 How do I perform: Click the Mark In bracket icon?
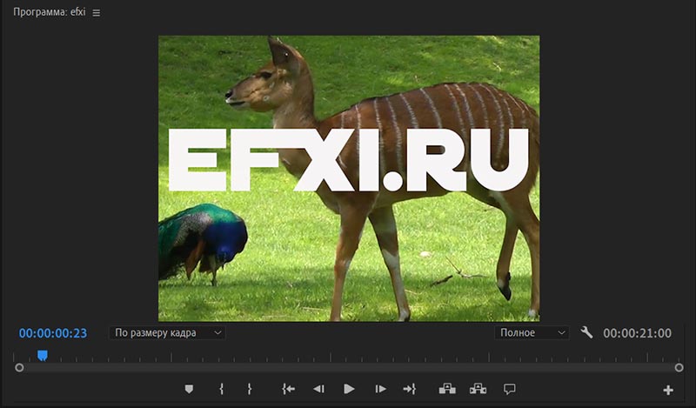pos(222,389)
